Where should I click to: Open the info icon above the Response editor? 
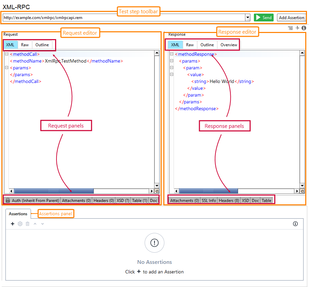click(304, 28)
